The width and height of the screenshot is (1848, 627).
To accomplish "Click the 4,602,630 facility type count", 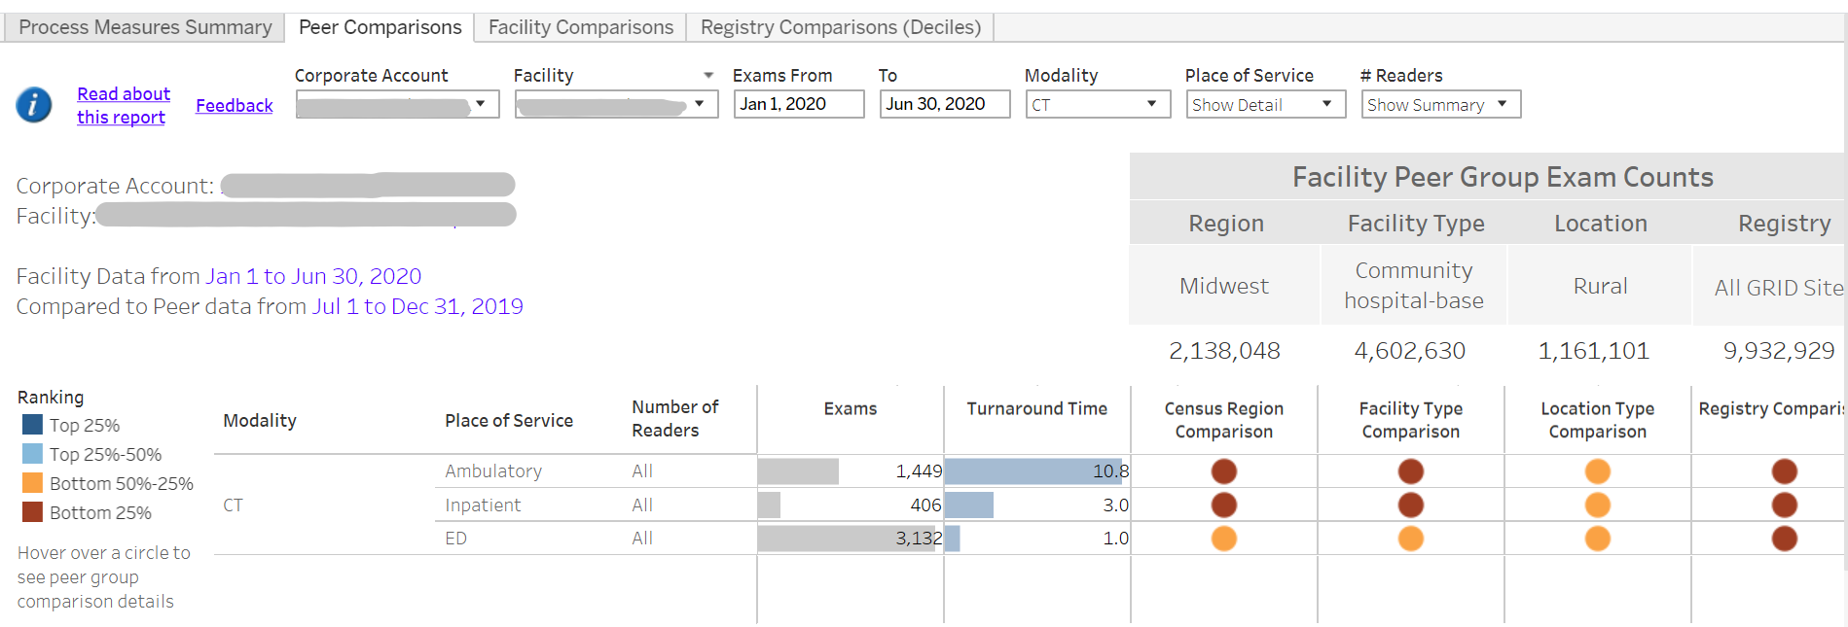I will (1409, 351).
